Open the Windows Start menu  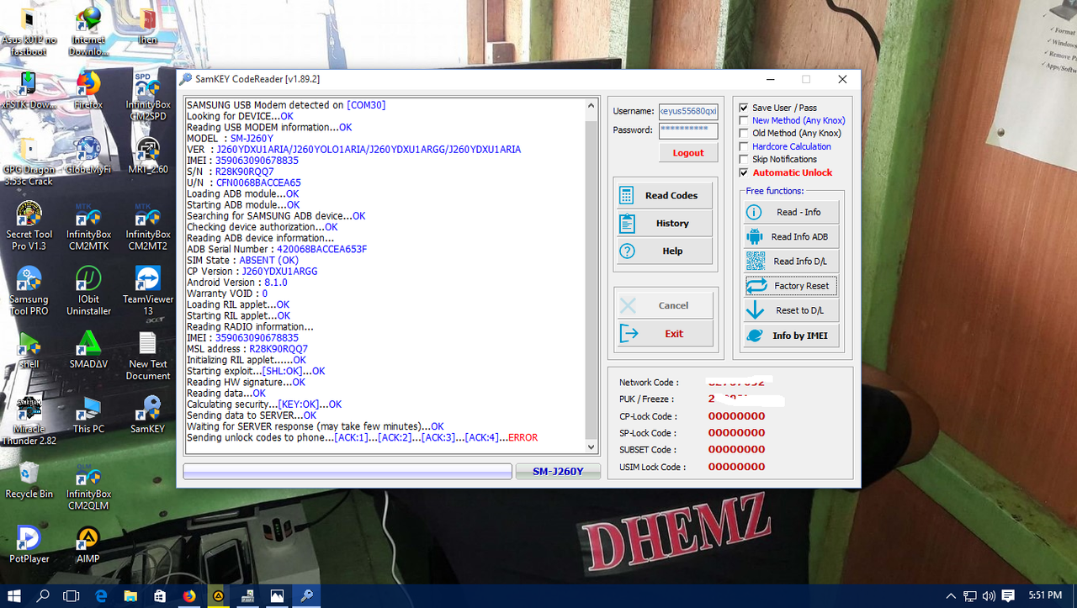(14, 595)
